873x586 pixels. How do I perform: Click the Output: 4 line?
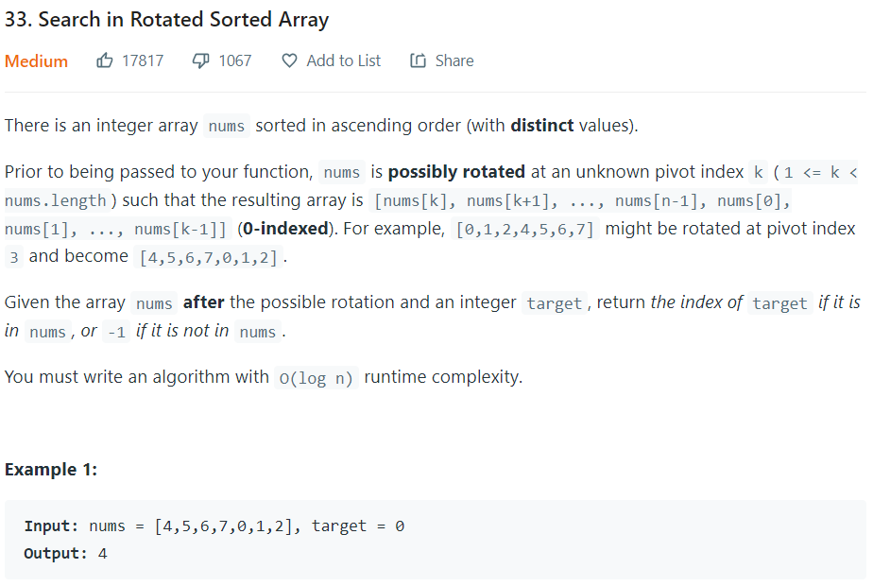pos(65,554)
